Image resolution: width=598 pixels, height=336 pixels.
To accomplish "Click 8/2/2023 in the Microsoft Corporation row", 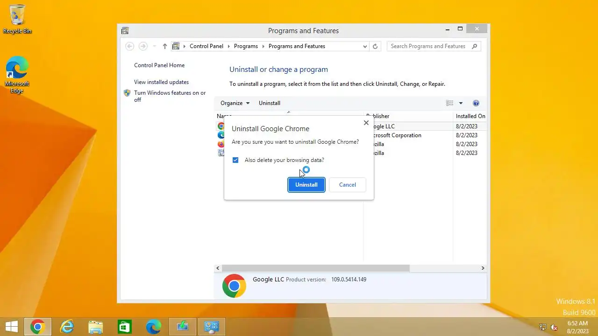I will click(467, 135).
